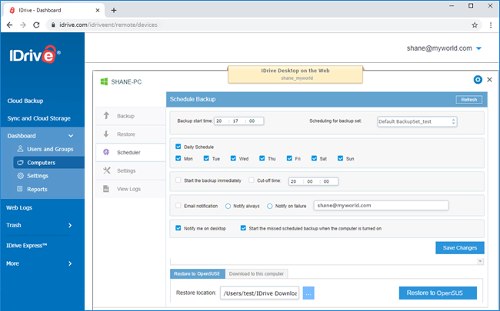Screen dimensions: 500x311
Task: Click the Windows logo beside SHANE-PC
Action: 104,82
